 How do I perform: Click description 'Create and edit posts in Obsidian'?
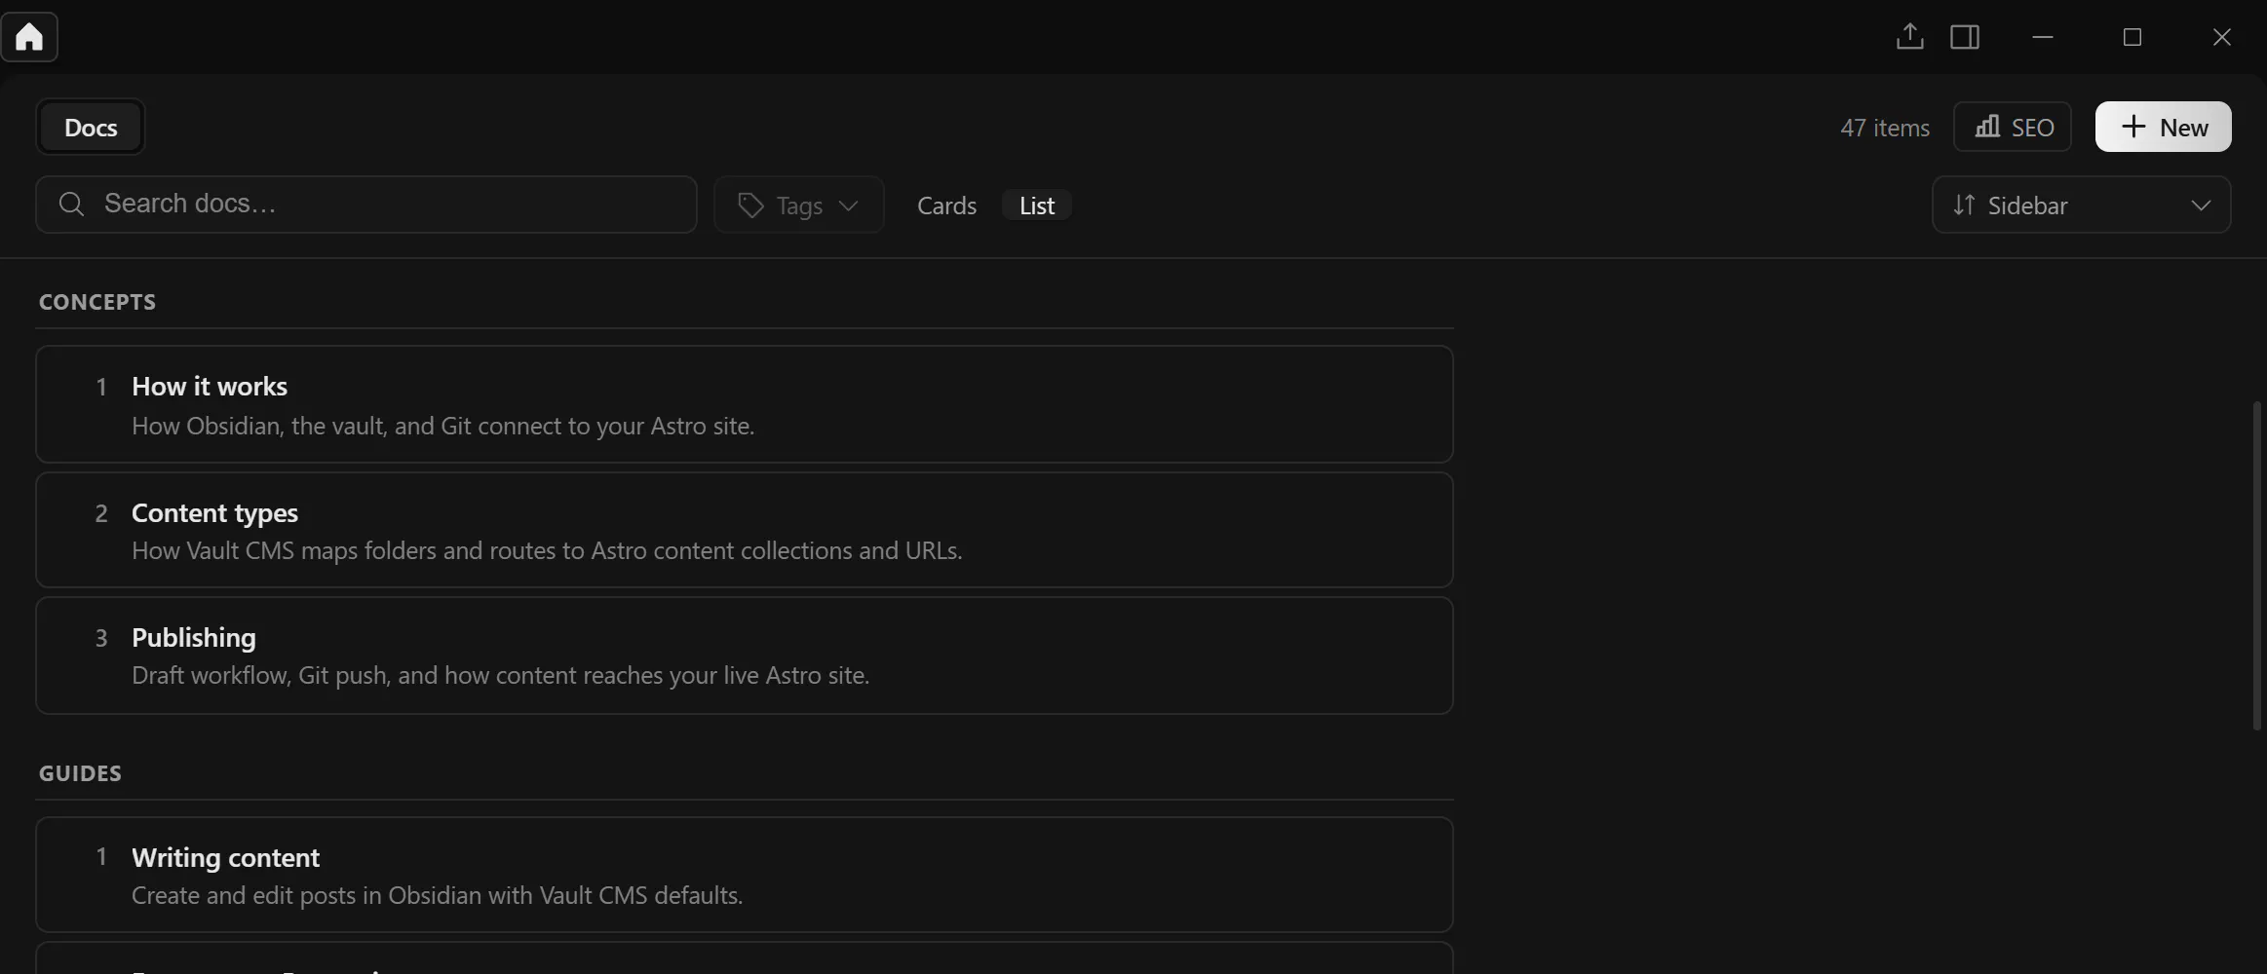[438, 895]
